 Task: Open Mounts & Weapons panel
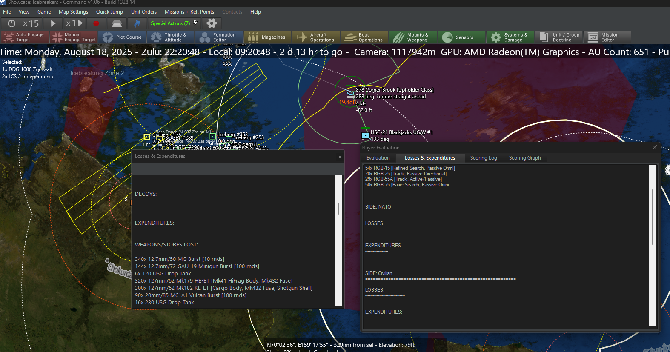pyautogui.click(x=413, y=37)
